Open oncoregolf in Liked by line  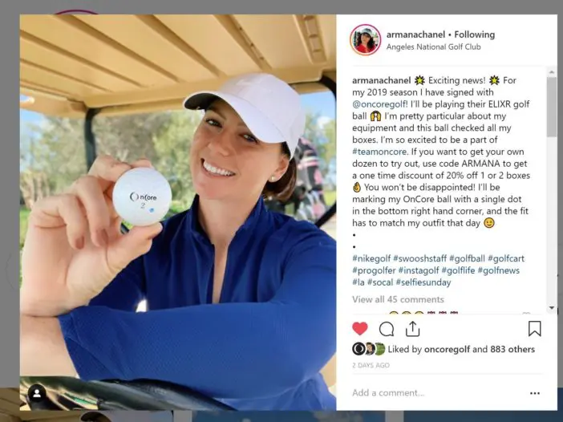447,349
